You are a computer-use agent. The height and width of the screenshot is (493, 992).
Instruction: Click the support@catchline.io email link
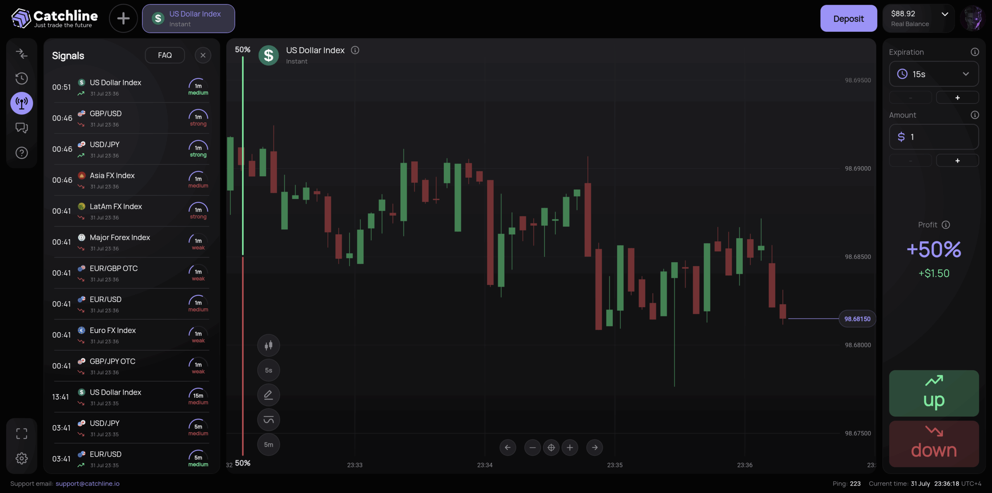(87, 483)
